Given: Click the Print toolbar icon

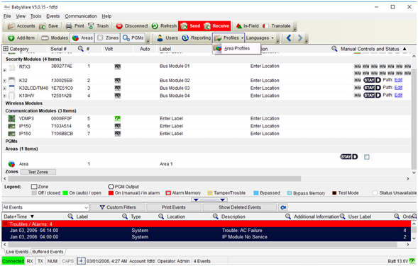Looking at the screenshot, I should pyautogui.click(x=75, y=26).
